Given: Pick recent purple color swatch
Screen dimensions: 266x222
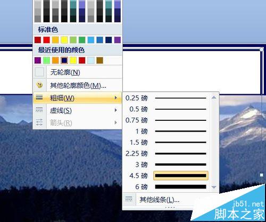Looking at the screenshot, I should pos(38,60).
